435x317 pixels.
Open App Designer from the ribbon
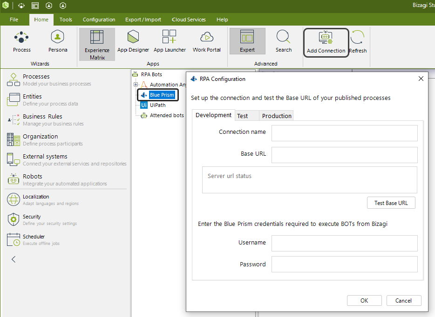(x=133, y=41)
